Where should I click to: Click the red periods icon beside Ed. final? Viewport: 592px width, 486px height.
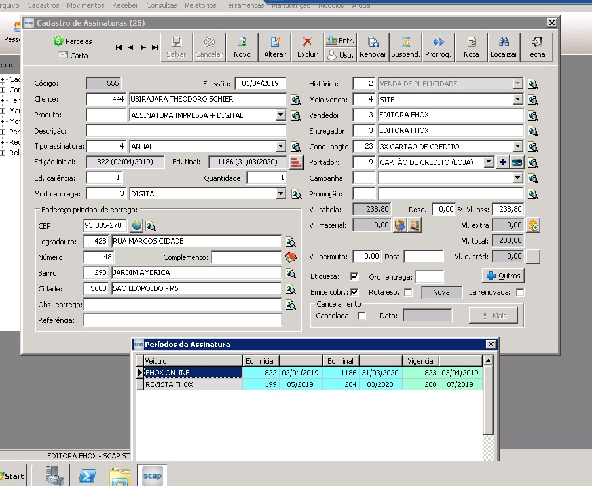coord(297,162)
